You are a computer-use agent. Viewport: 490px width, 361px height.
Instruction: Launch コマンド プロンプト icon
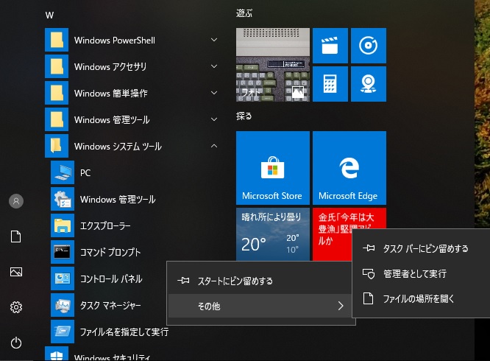(x=63, y=252)
